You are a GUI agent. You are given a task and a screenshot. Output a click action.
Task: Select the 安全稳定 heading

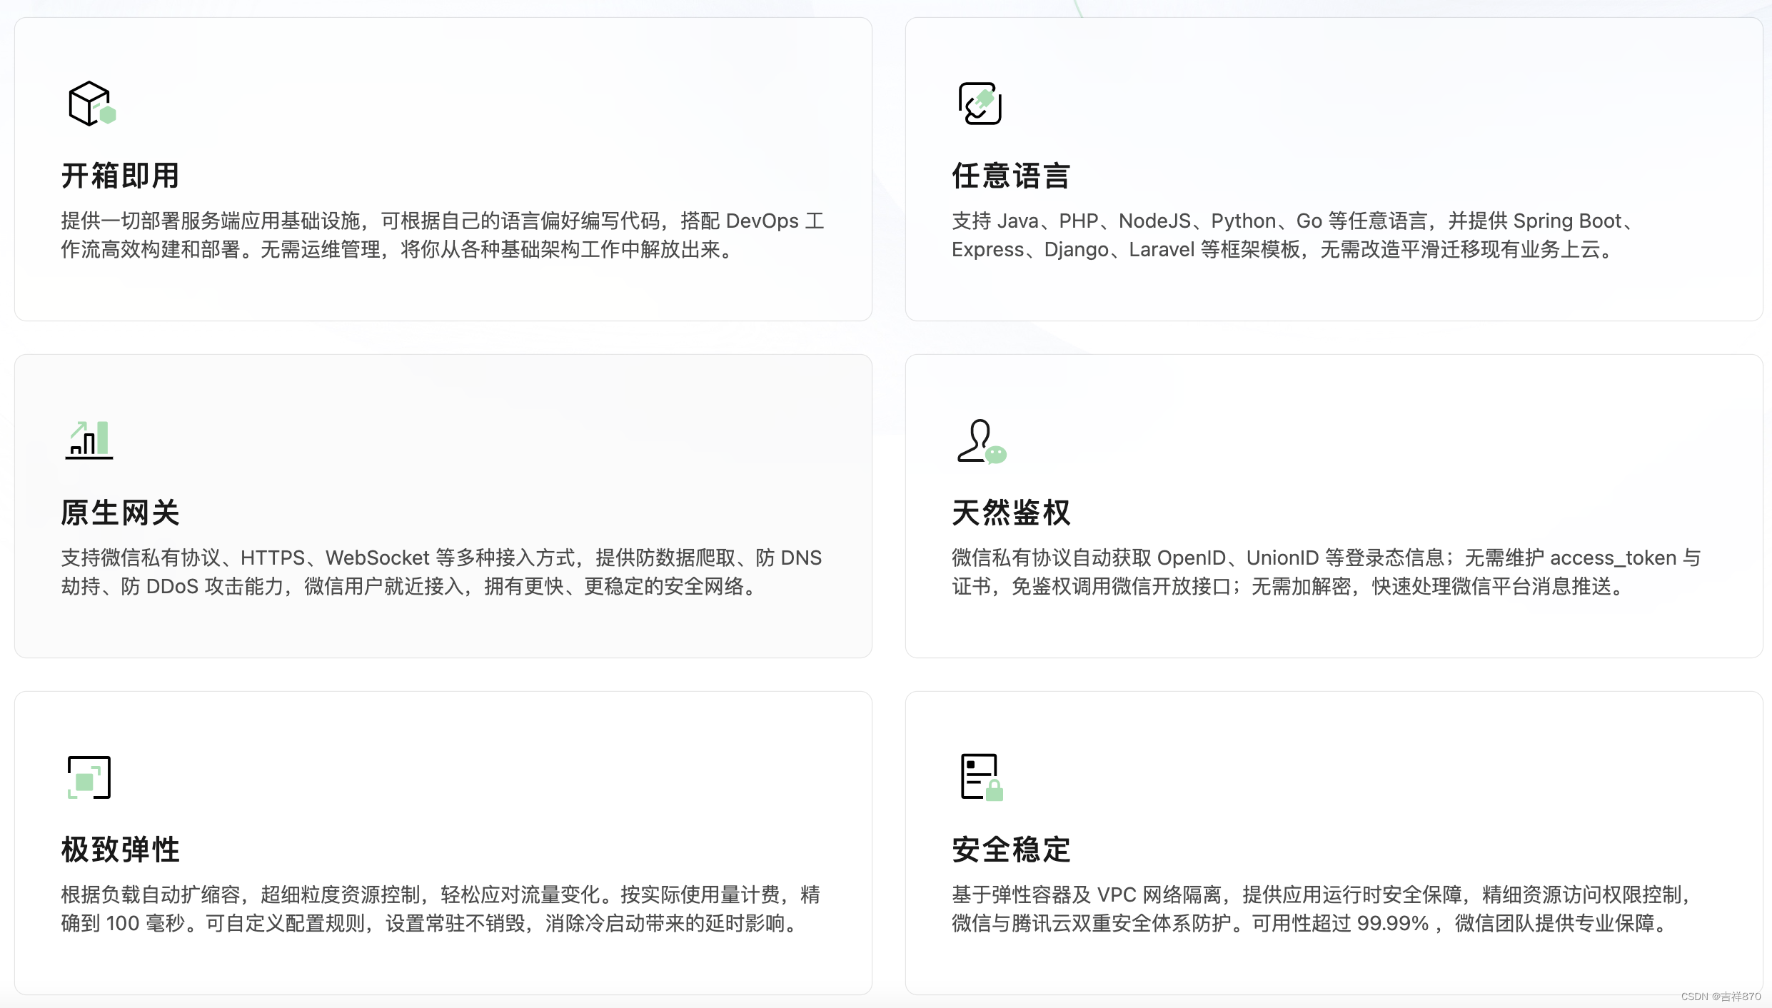coord(1011,850)
